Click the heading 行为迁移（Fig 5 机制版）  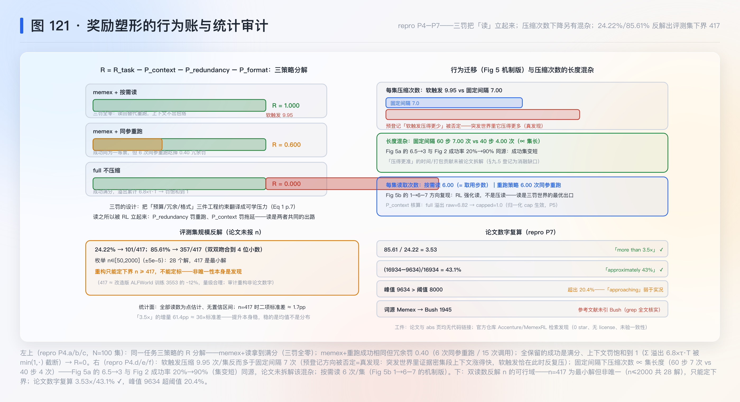(x=522, y=70)
